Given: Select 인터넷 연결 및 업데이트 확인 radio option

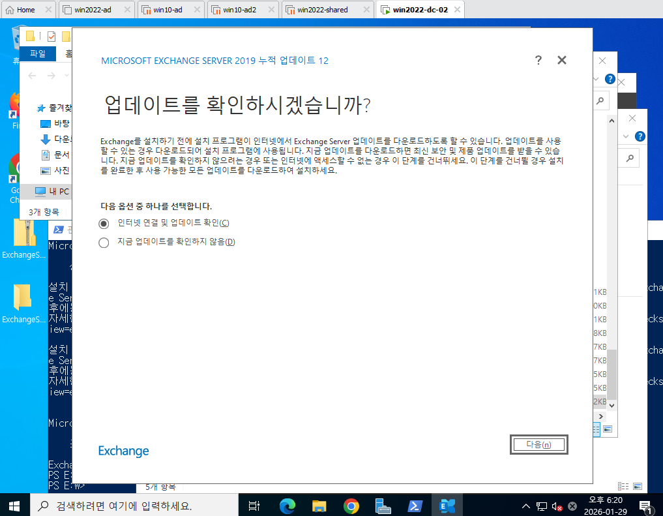Looking at the screenshot, I should click(x=104, y=223).
